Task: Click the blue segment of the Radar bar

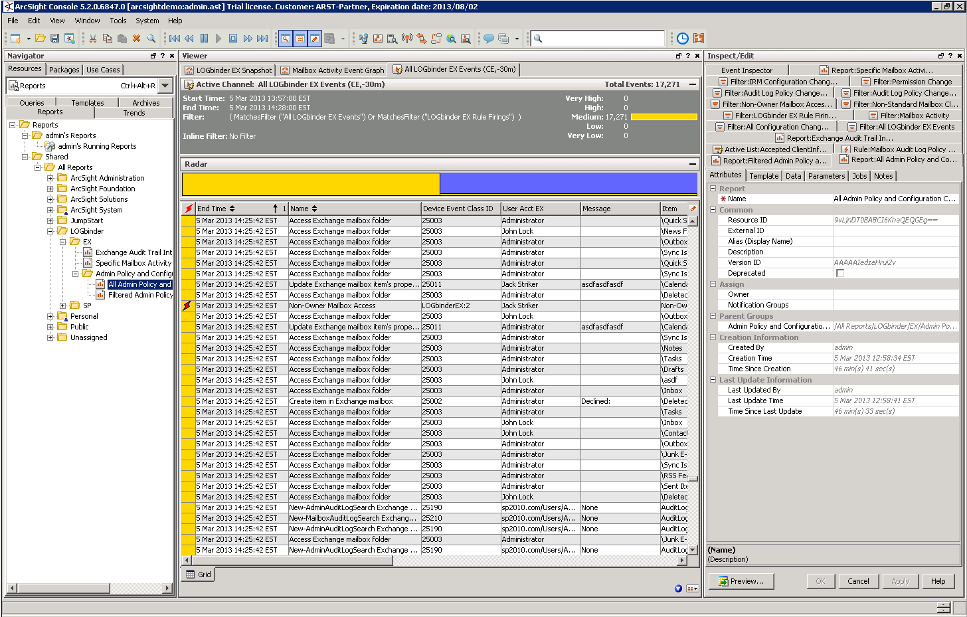Action: pos(569,184)
